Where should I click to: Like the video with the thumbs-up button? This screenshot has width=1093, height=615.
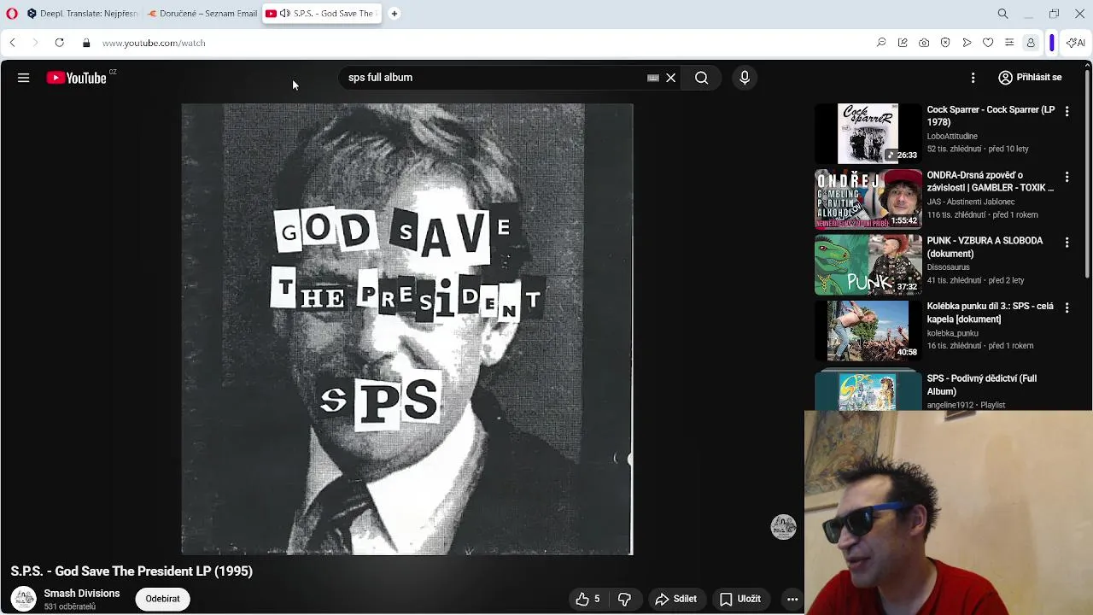587,599
